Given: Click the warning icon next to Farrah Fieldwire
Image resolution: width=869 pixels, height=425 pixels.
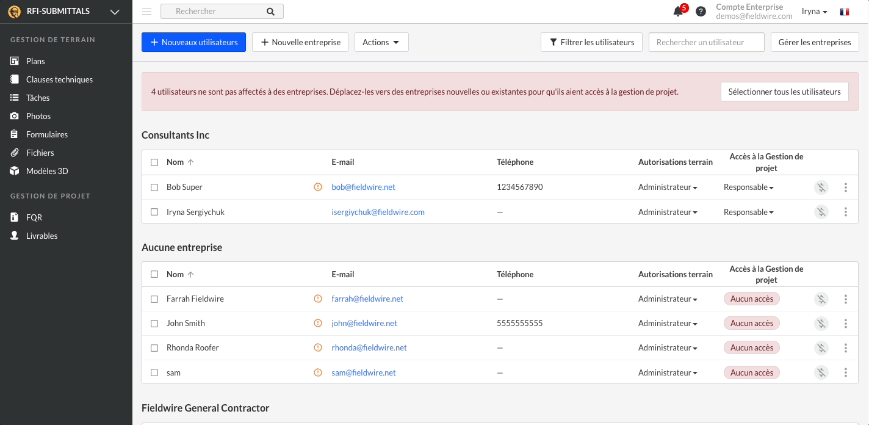Looking at the screenshot, I should tap(317, 299).
